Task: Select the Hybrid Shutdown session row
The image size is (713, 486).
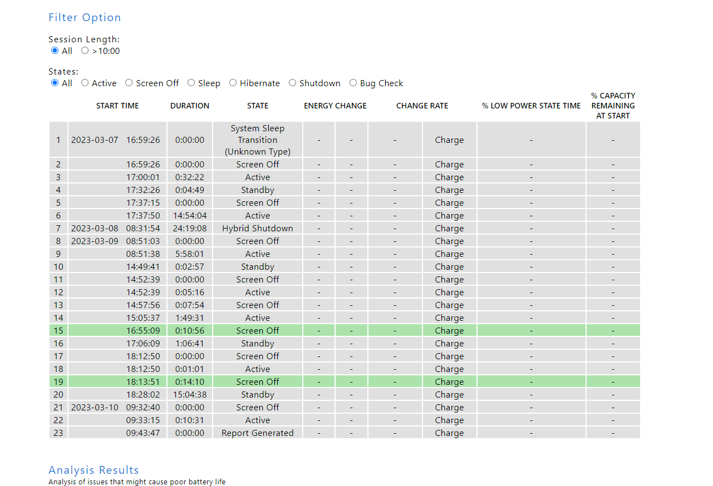Action: pos(257,228)
